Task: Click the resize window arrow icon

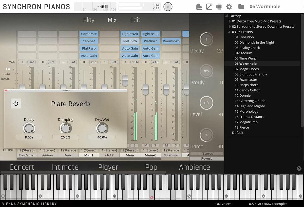Action: tap(209, 7)
